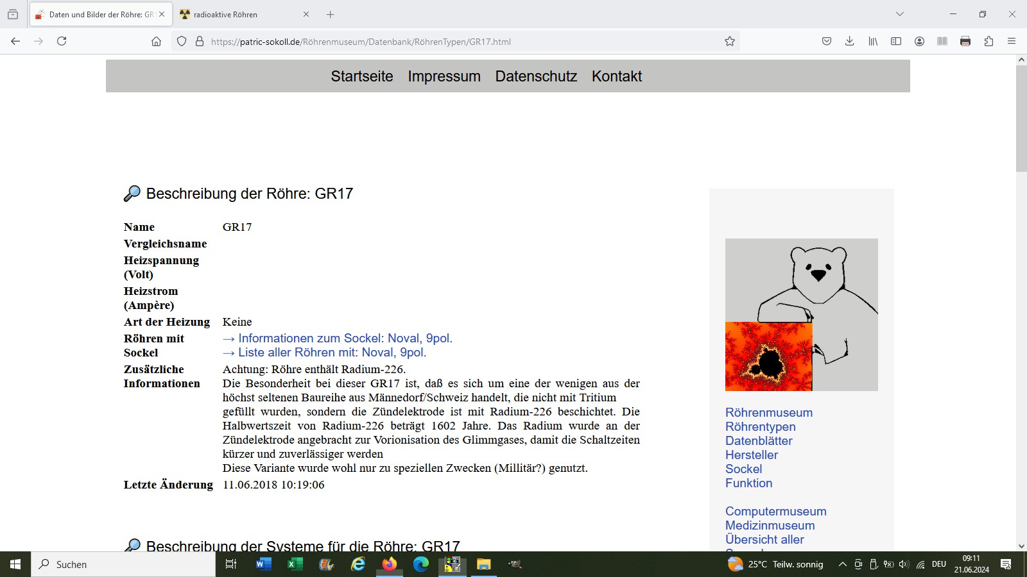The width and height of the screenshot is (1027, 577).
Task: List all tabs dropdown arrow
Action: 900,14
